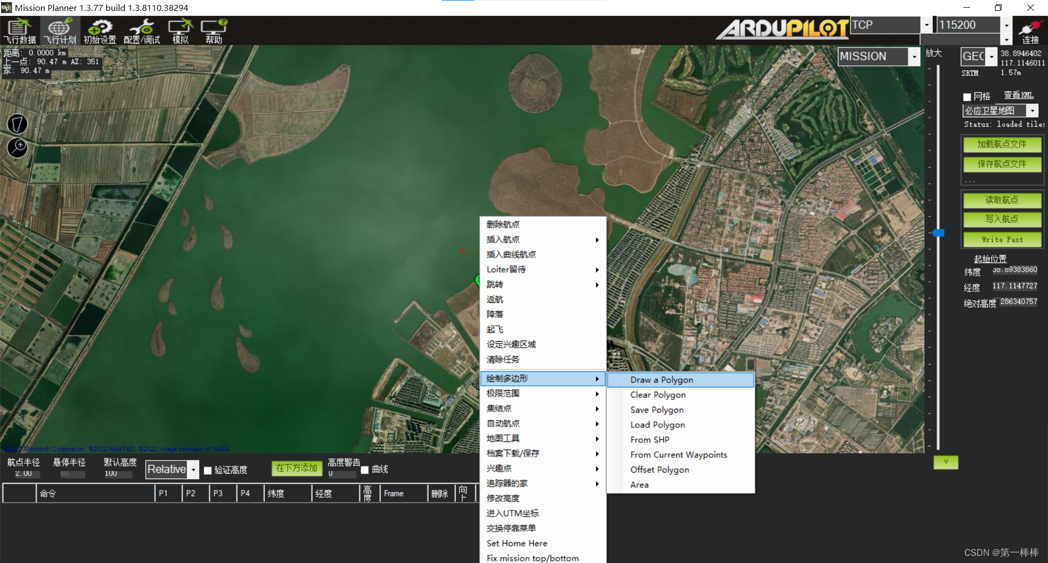Click 删除航点 in context menu
Viewport: 1048px width, 563px height.
(543, 225)
